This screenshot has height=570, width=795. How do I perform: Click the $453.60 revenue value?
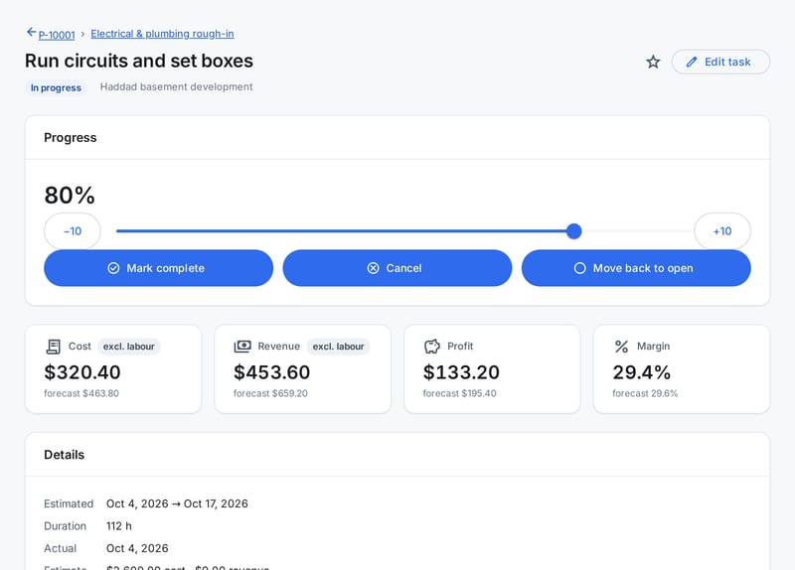(x=271, y=372)
